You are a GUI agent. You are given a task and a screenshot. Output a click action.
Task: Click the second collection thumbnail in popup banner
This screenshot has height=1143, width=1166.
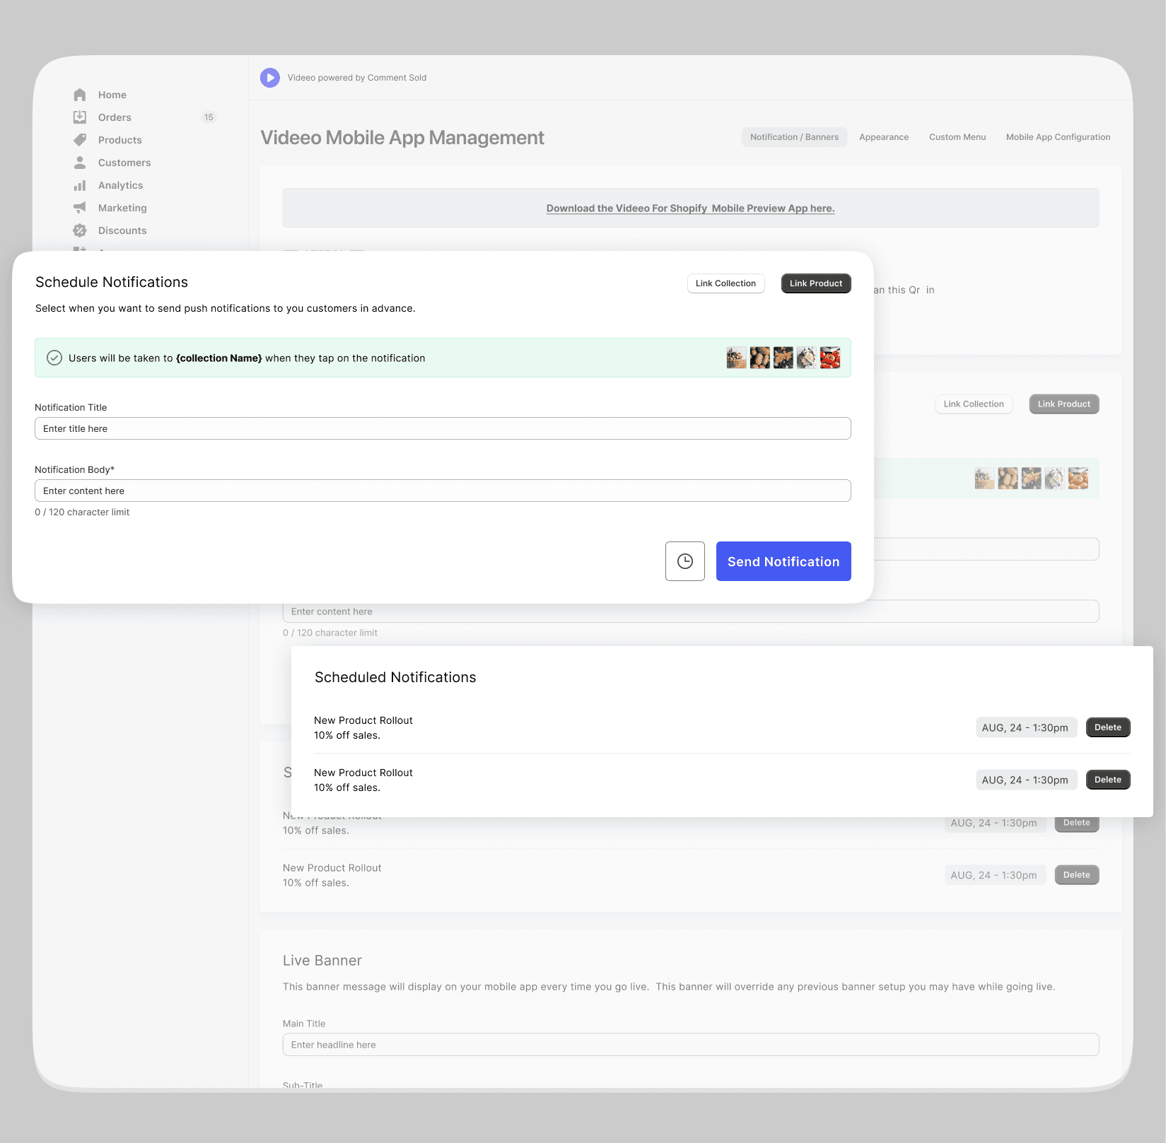point(759,358)
